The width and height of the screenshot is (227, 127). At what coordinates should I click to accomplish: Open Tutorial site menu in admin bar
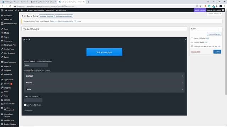pos(9,10)
